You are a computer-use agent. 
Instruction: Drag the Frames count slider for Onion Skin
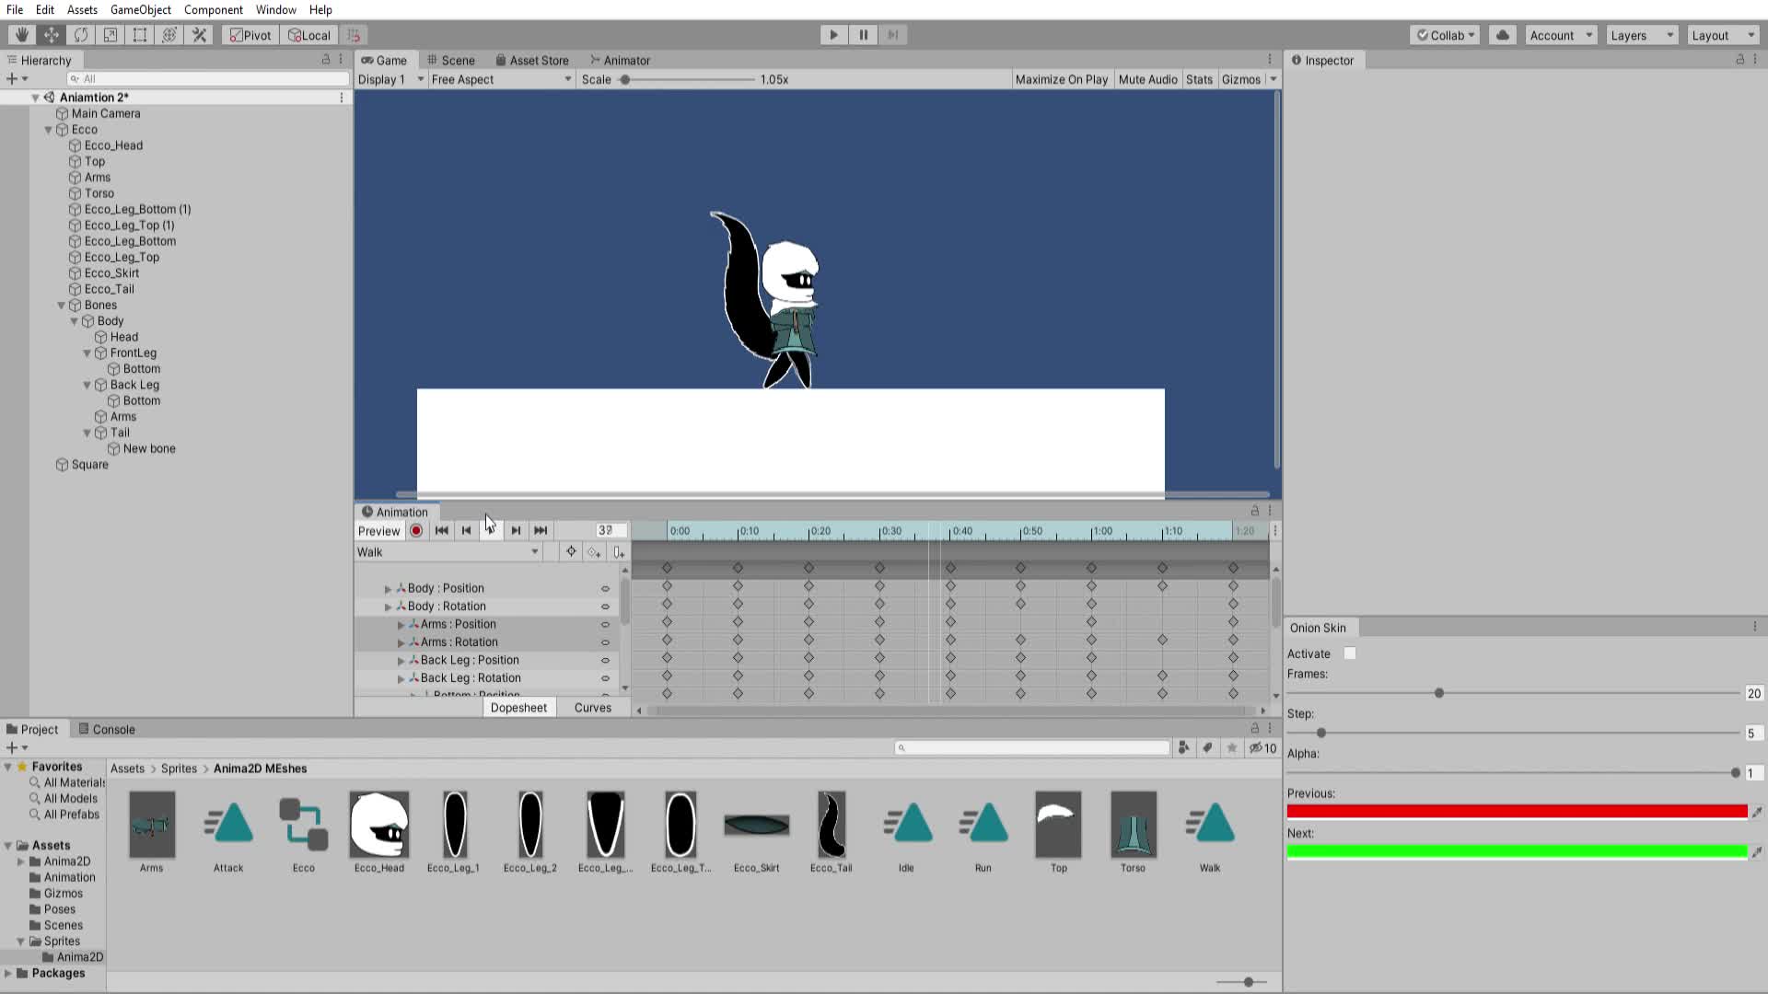[1436, 692]
